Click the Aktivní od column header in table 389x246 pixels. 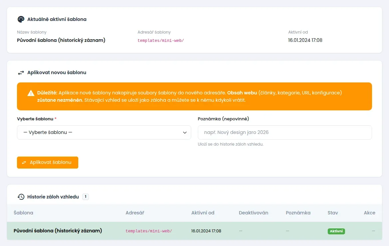tap(203, 213)
